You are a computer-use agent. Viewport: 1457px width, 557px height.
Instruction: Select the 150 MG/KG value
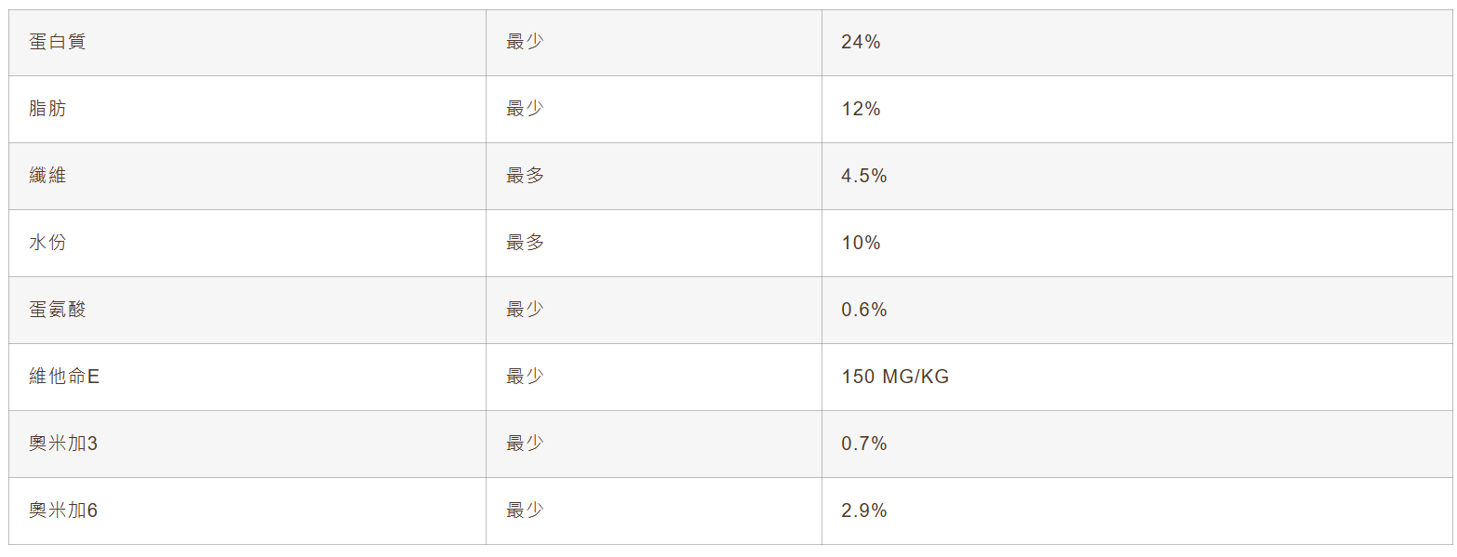click(895, 377)
